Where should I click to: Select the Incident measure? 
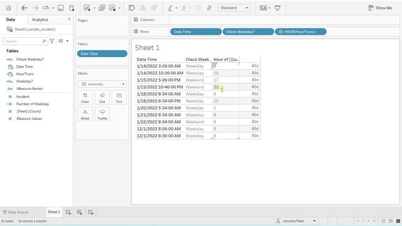(23, 97)
